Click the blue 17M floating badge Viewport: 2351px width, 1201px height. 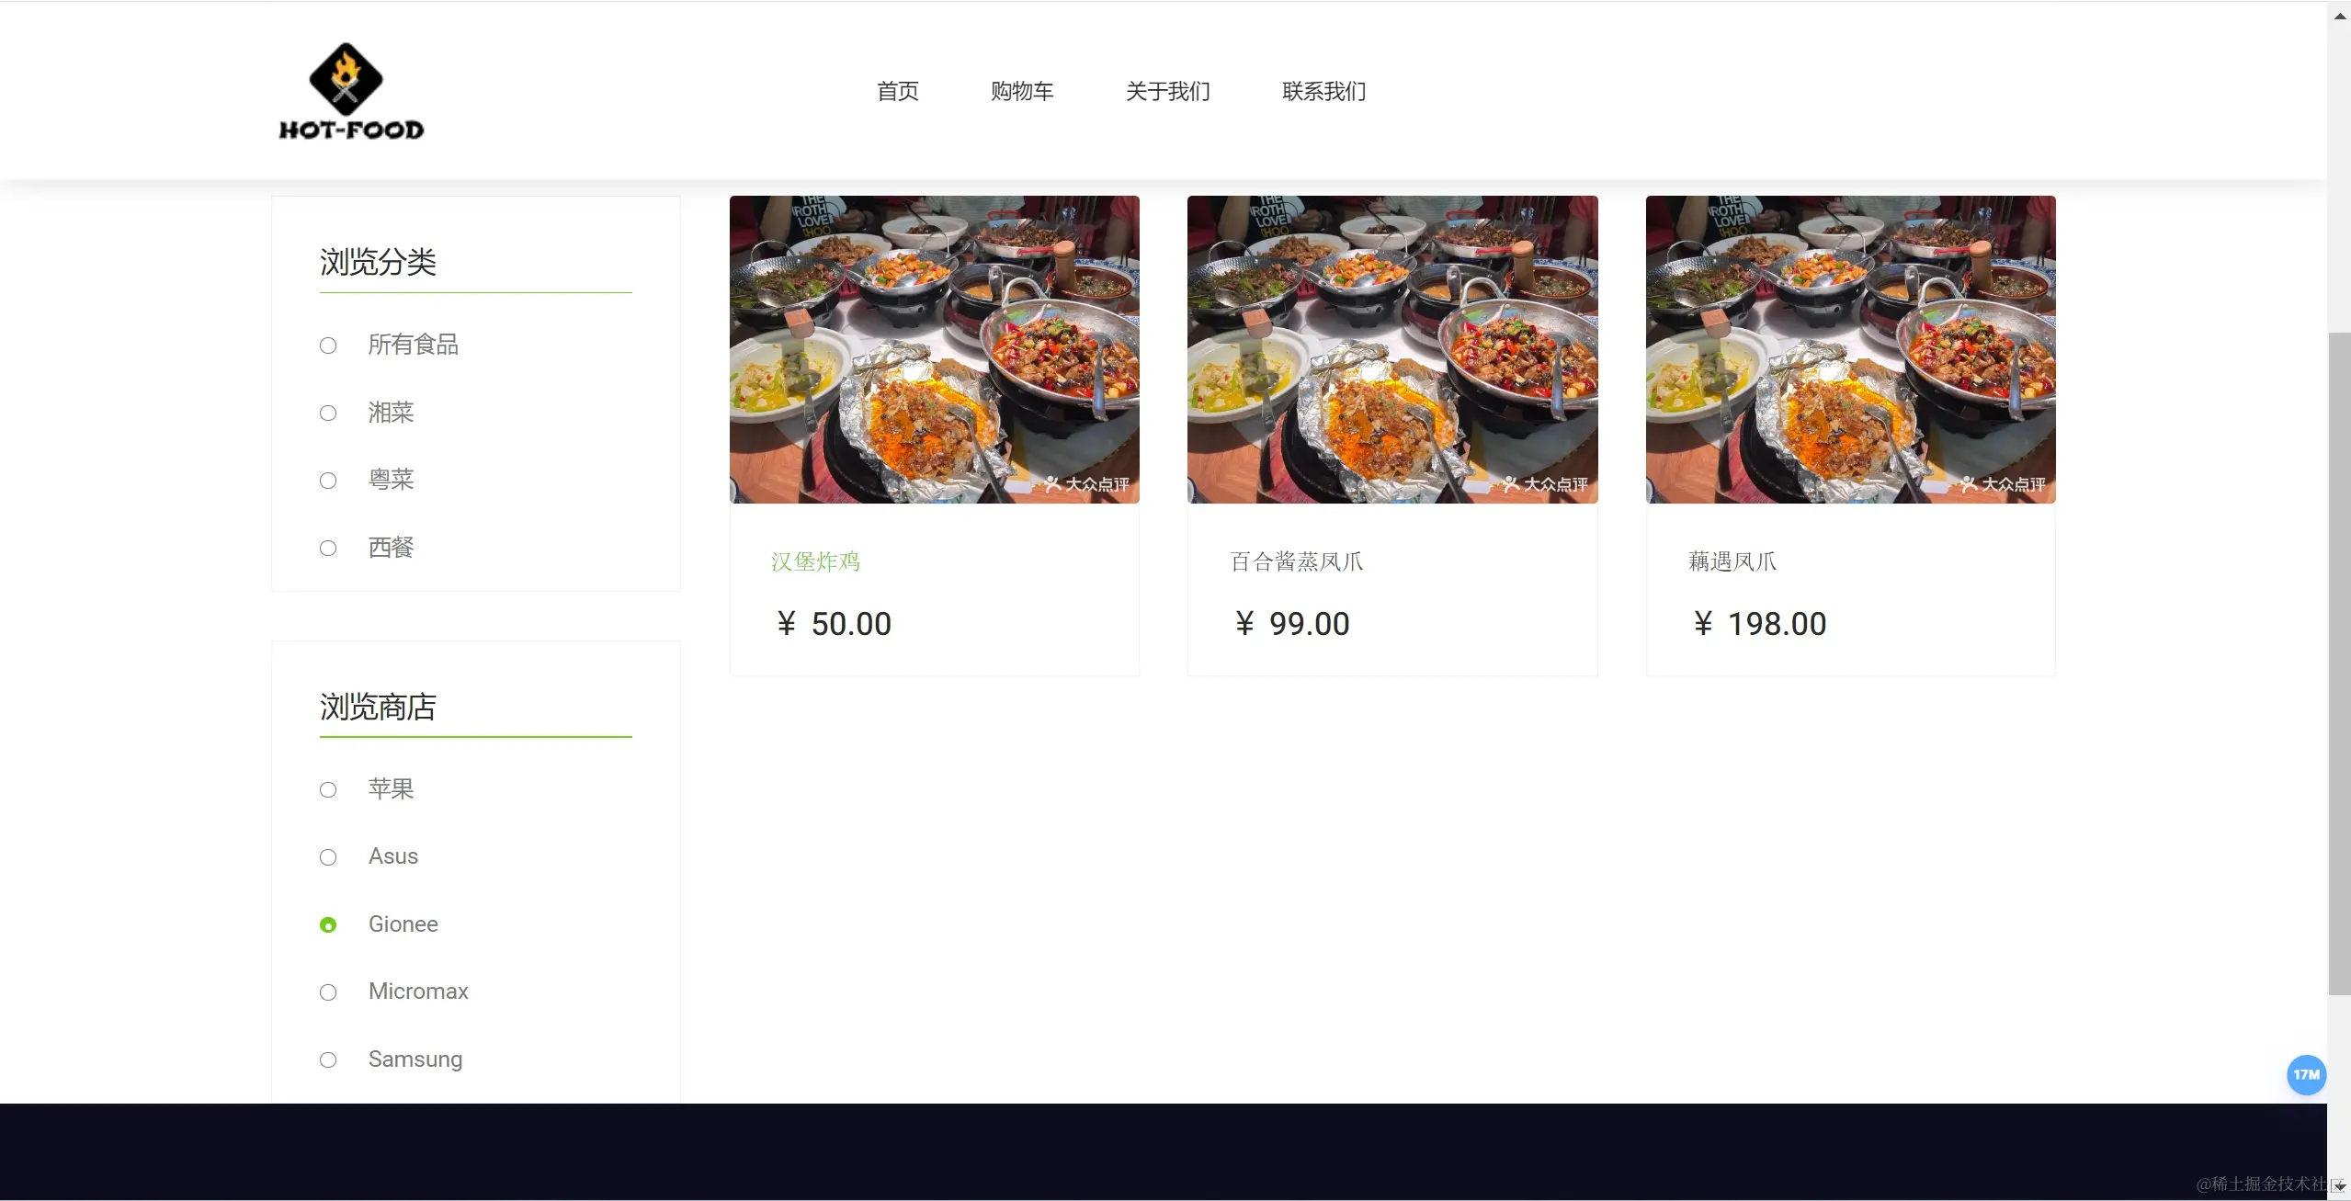[2306, 1074]
